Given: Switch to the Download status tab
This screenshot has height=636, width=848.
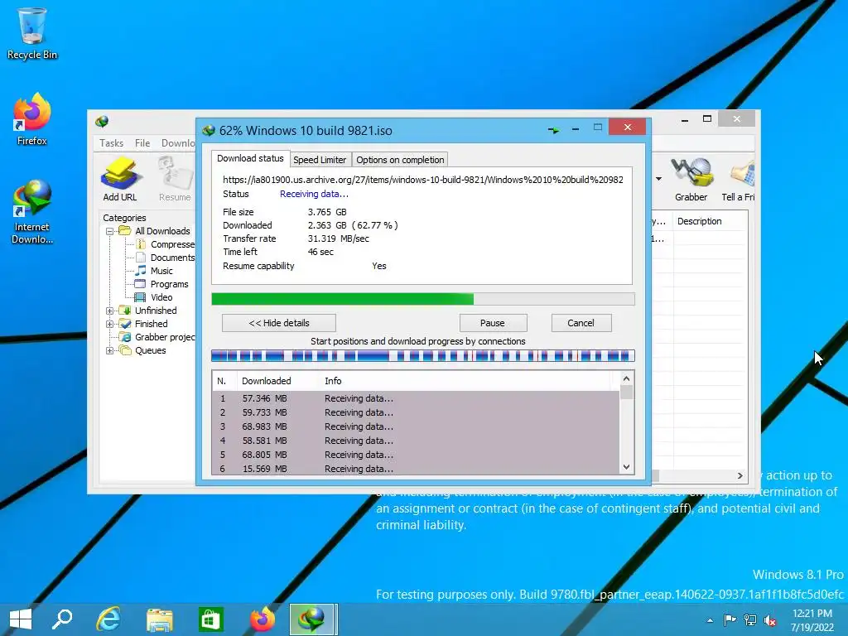Looking at the screenshot, I should point(250,158).
